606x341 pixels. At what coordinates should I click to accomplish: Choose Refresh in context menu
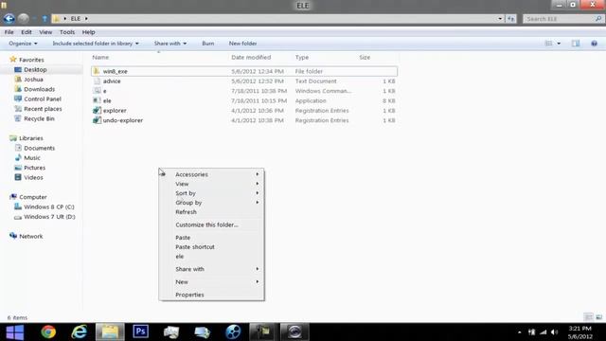(211, 212)
